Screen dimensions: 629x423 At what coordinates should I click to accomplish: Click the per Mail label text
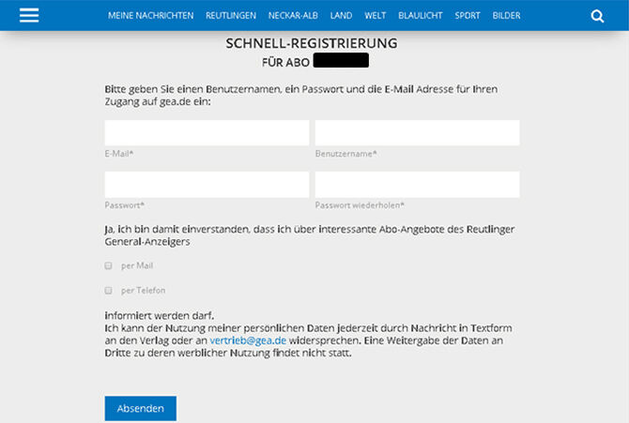(137, 265)
